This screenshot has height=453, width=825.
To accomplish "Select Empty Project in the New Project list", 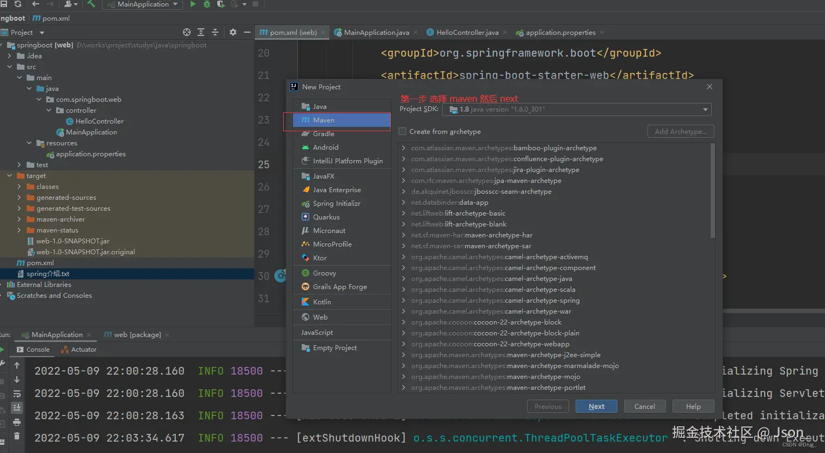I will point(342,347).
